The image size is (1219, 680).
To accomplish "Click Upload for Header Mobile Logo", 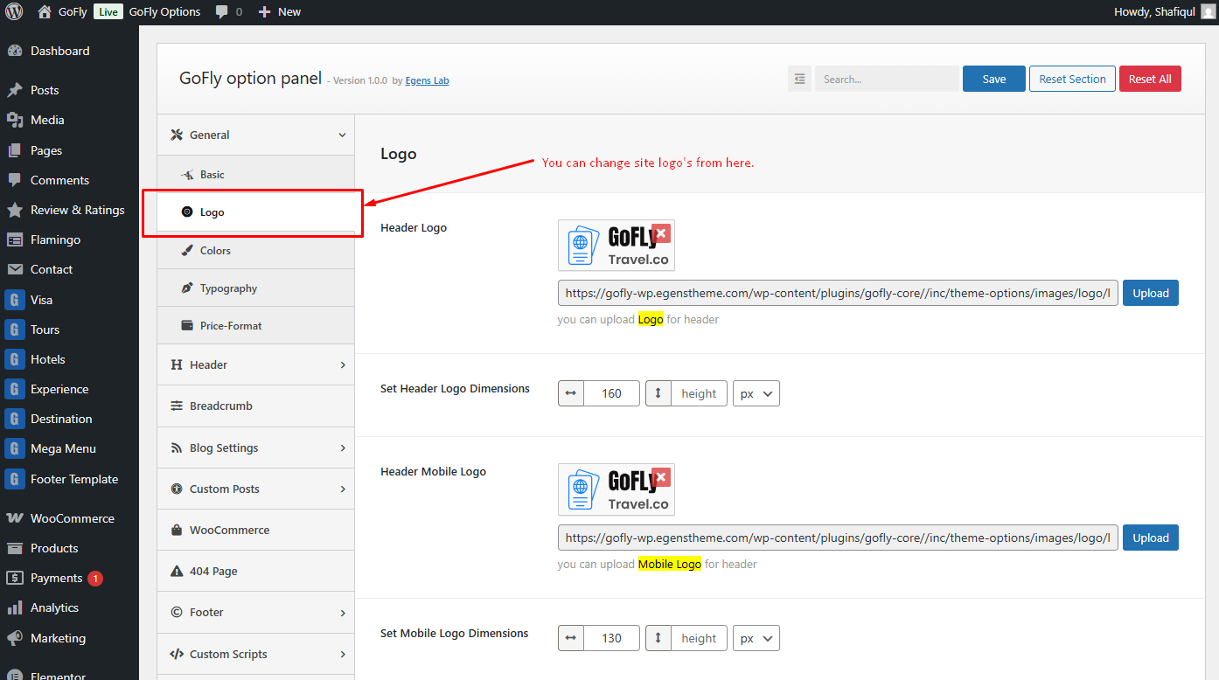I will (x=1151, y=538).
